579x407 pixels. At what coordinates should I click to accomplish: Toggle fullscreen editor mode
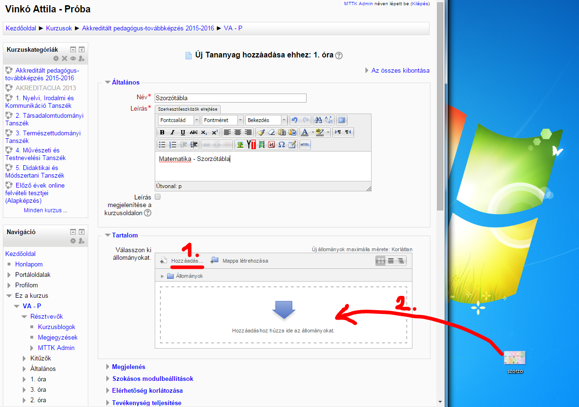[342, 120]
